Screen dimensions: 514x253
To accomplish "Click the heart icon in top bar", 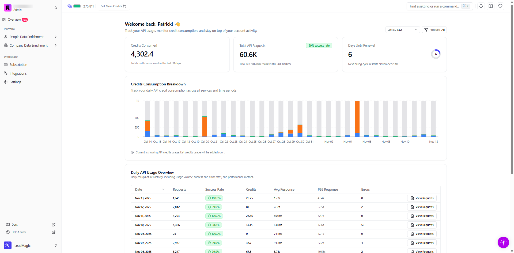I will (x=500, y=6).
